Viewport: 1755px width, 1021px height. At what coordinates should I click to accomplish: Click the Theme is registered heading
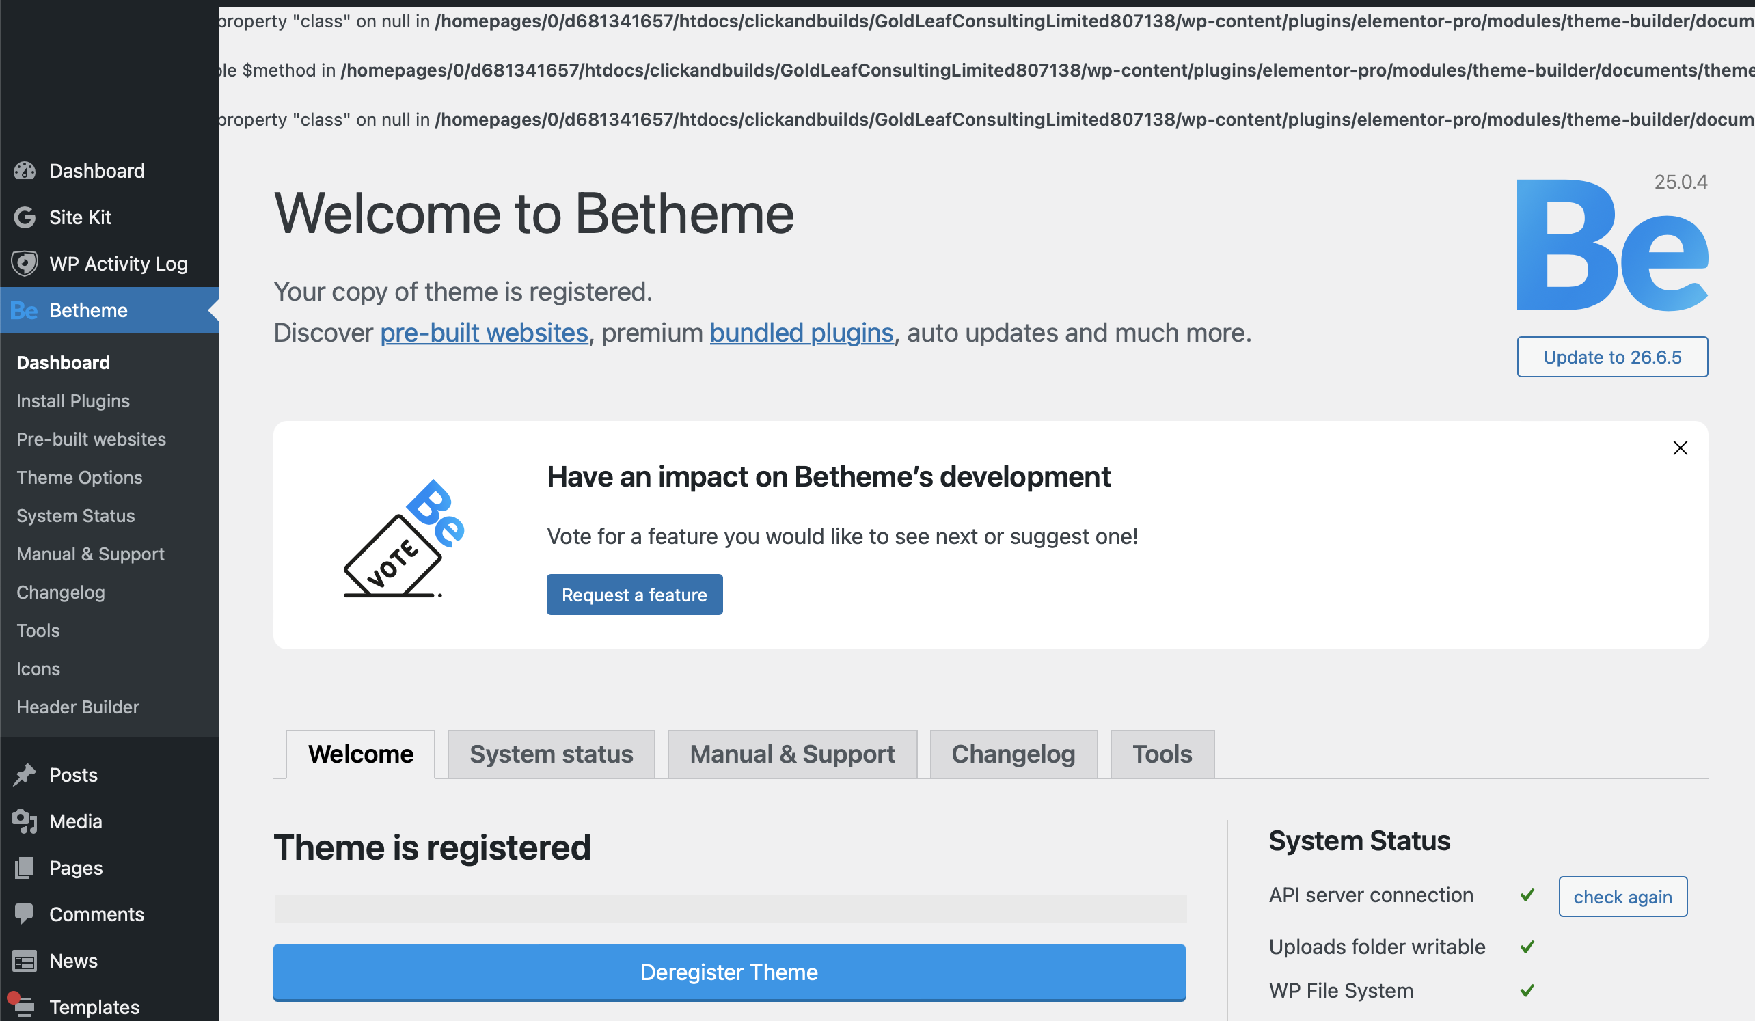point(432,847)
